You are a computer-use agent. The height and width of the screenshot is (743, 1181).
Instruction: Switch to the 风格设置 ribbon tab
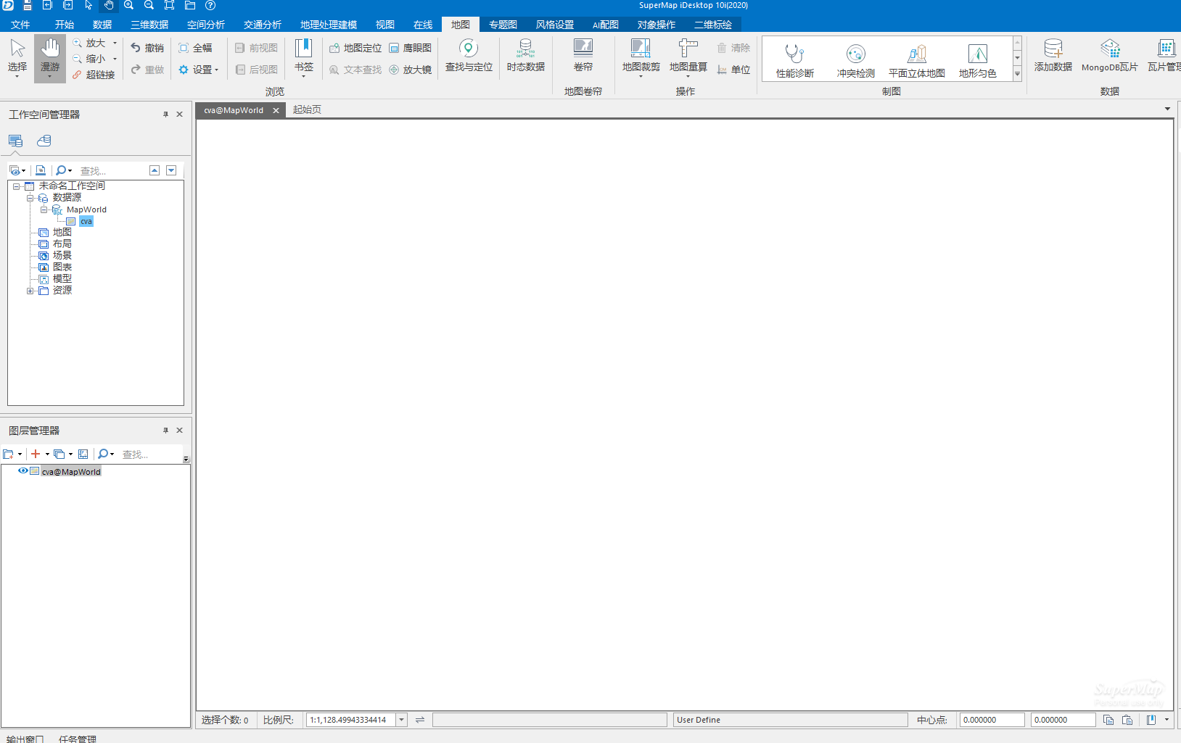555,25
